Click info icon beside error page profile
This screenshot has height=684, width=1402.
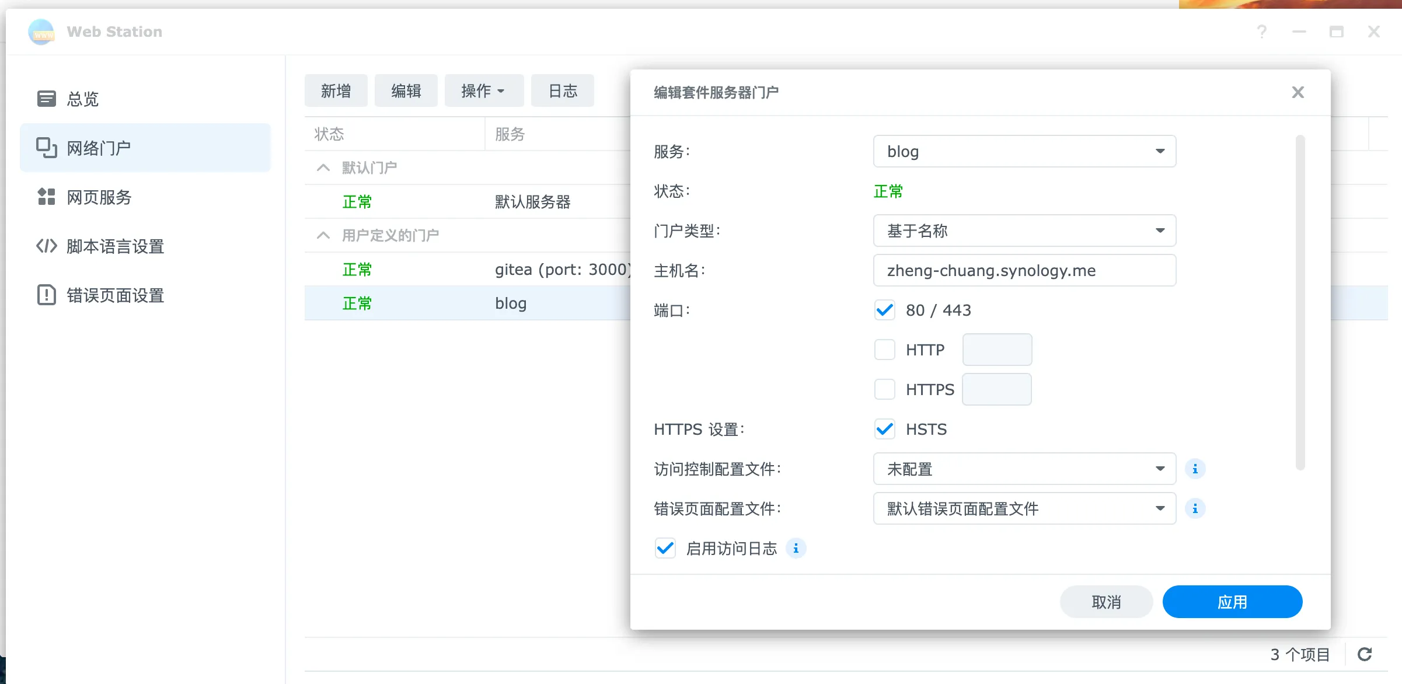pyautogui.click(x=1195, y=508)
